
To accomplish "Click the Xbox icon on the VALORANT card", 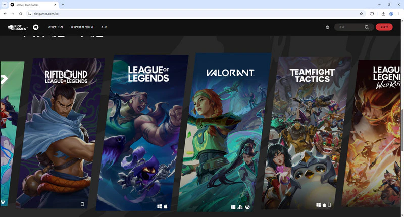I will coord(247,207).
